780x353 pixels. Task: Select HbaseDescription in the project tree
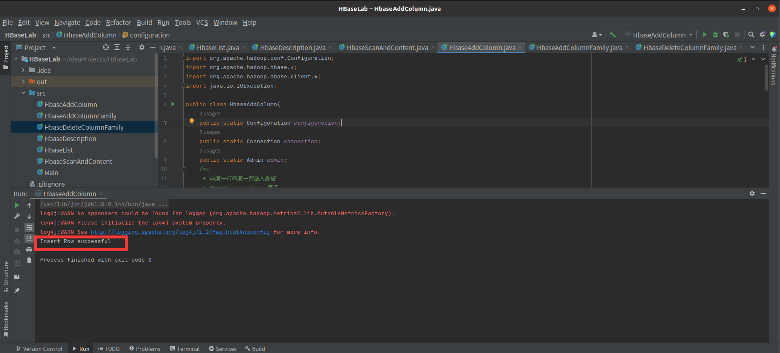pos(70,139)
